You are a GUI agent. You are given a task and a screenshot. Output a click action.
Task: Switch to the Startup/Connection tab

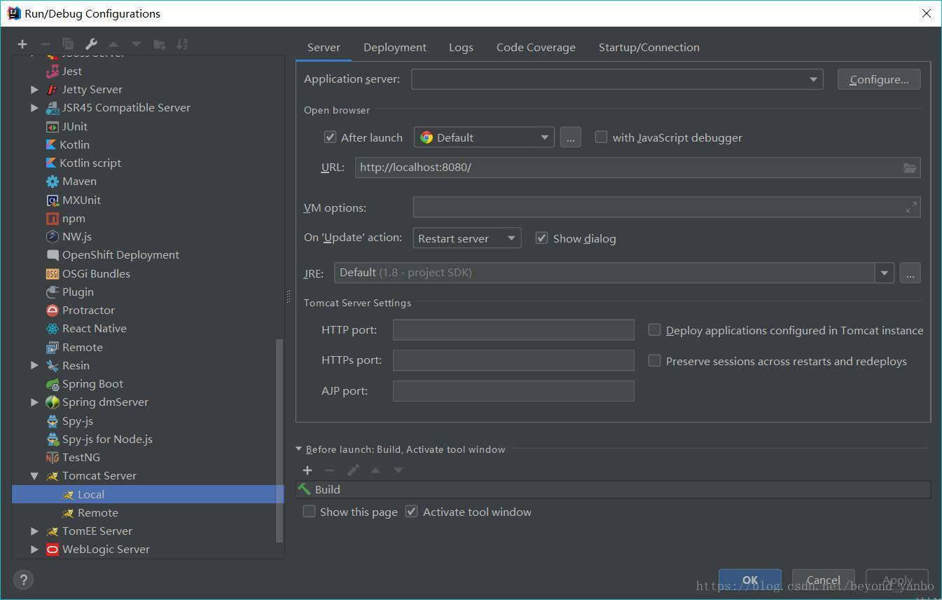[649, 47]
